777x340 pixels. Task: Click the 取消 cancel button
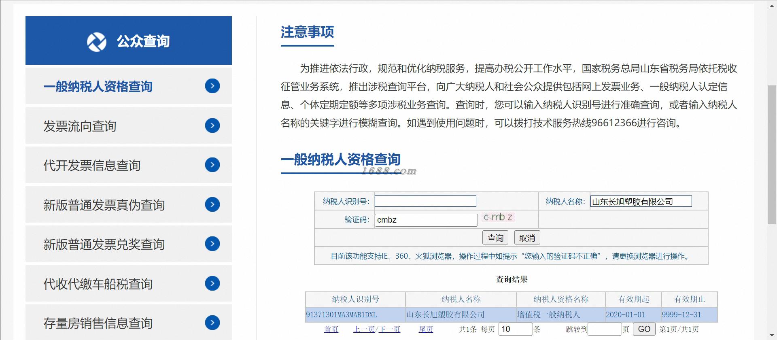pos(527,238)
